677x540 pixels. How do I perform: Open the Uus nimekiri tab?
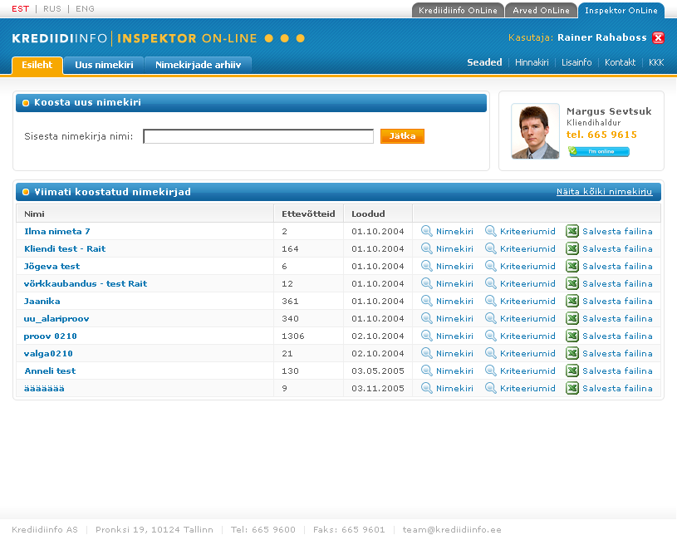coord(104,65)
